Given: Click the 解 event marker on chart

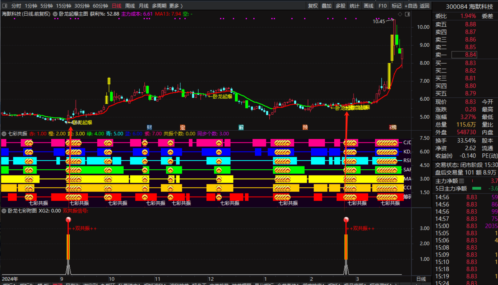Looking at the screenshot, I should [241, 127].
